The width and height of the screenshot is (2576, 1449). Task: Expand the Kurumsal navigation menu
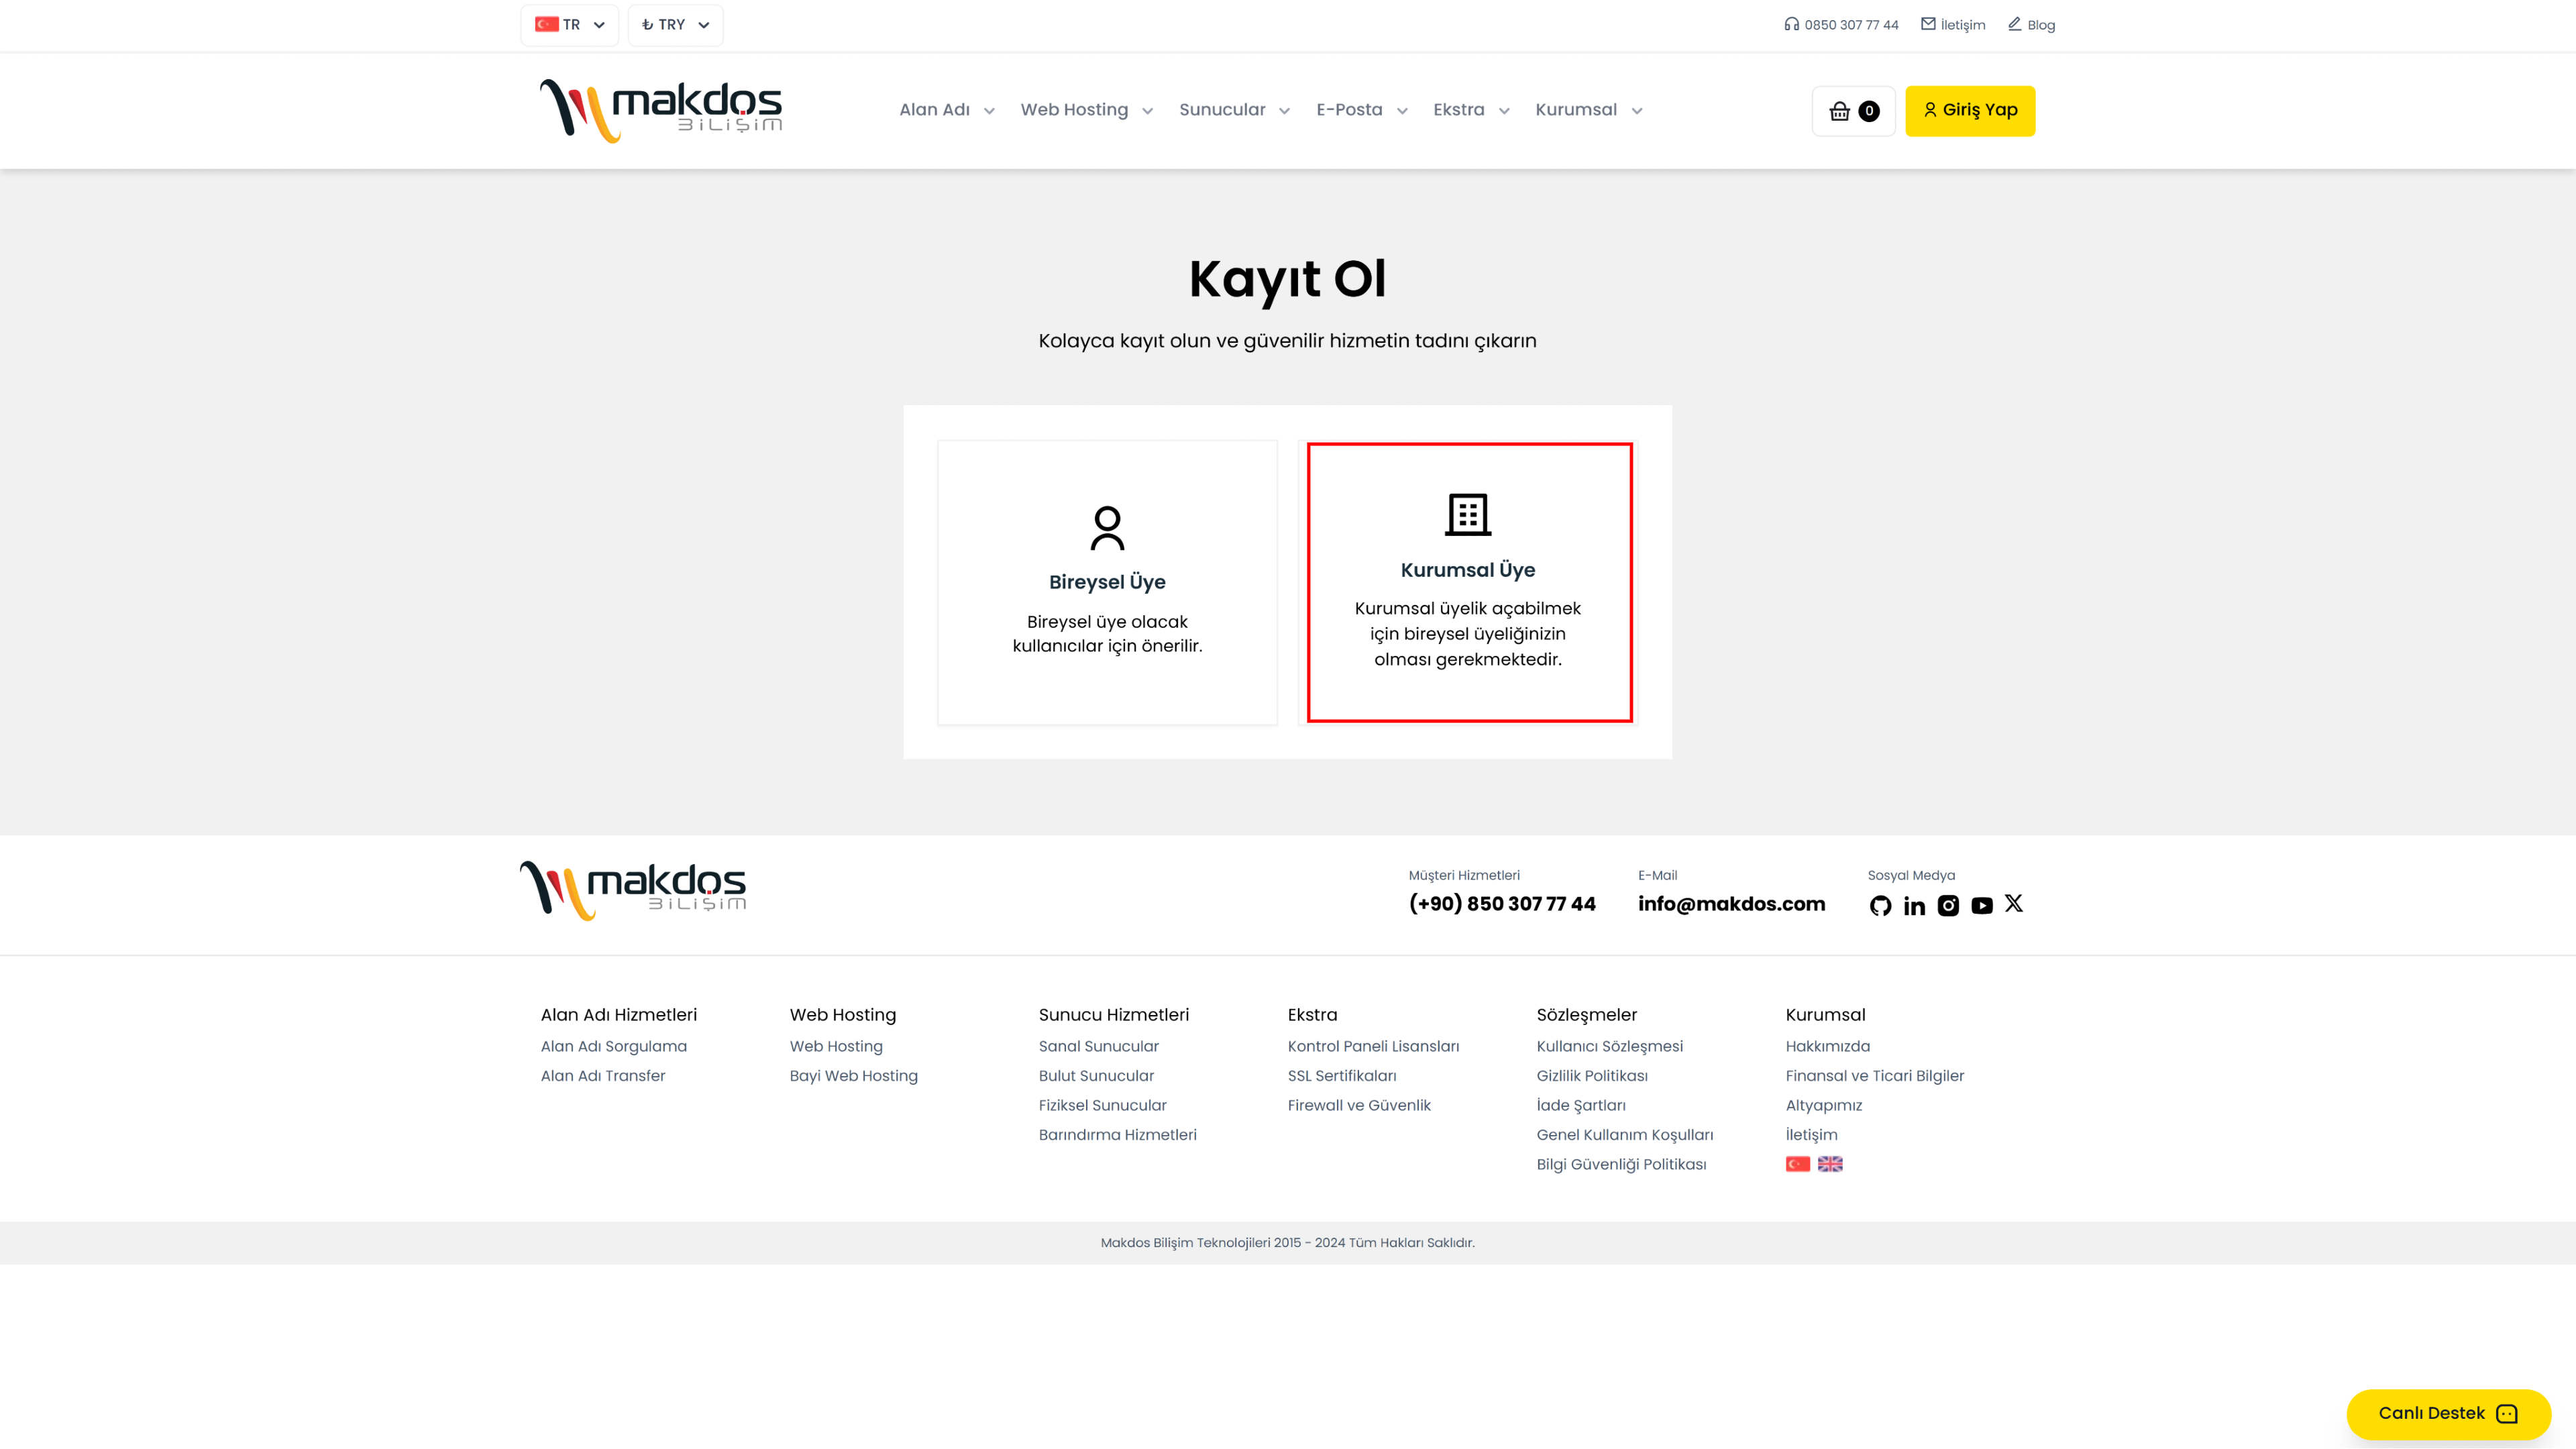point(1589,110)
